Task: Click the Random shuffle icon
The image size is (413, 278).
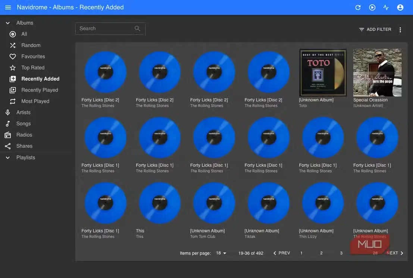Action: 13,45
